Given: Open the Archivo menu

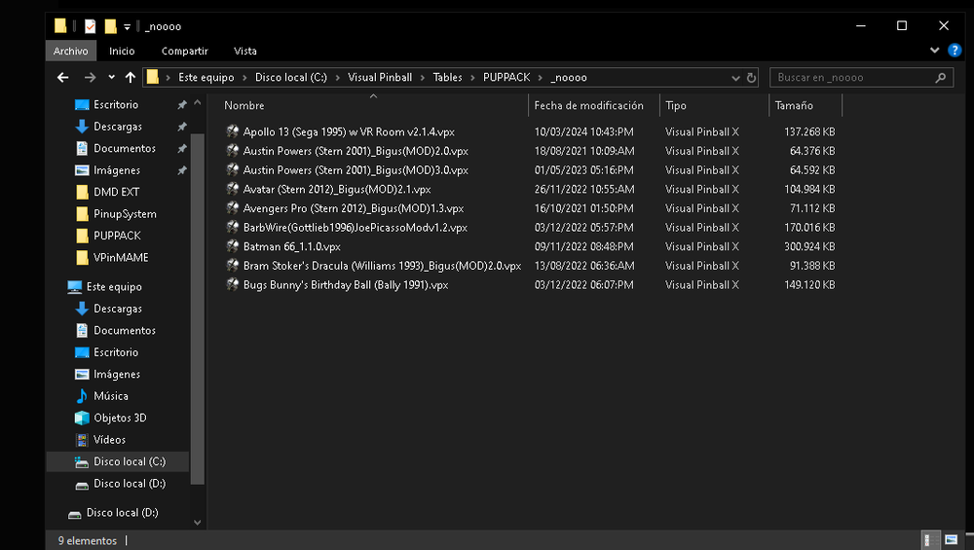Looking at the screenshot, I should pos(71,51).
